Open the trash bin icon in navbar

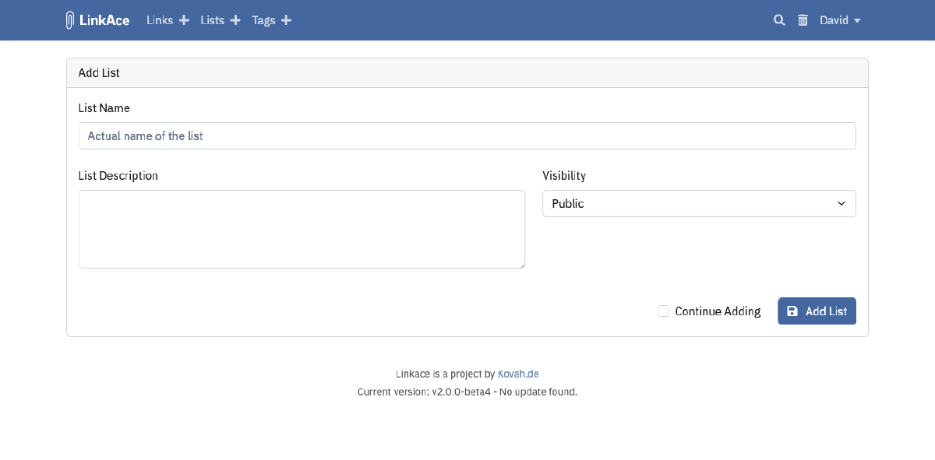point(803,20)
